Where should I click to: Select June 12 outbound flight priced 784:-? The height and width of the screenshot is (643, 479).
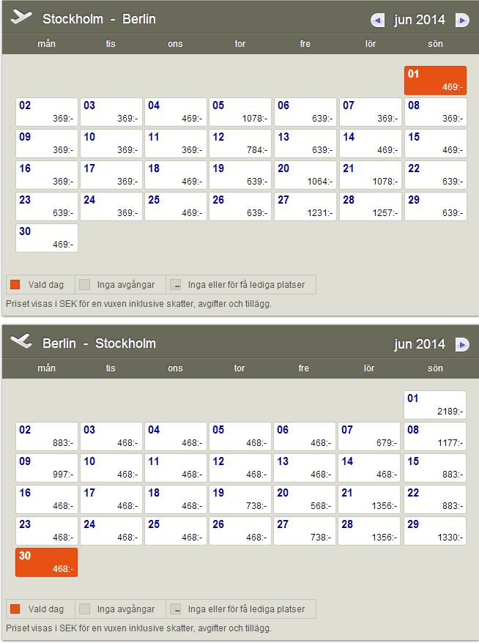coord(240,143)
